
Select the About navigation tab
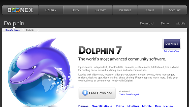point(150,10)
